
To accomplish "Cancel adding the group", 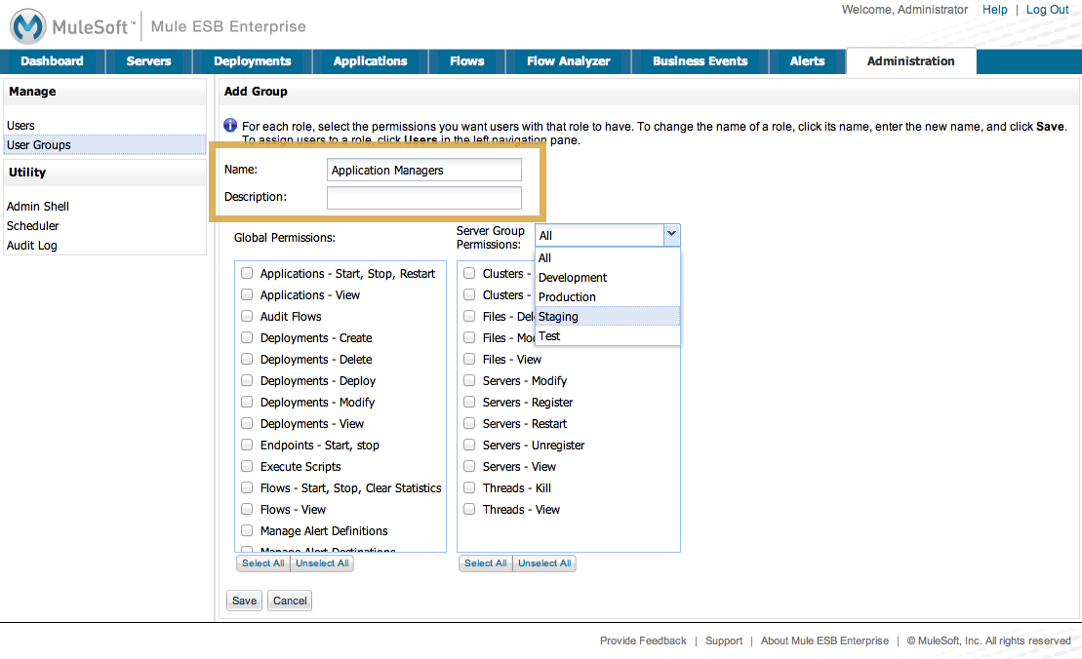I will (x=290, y=601).
